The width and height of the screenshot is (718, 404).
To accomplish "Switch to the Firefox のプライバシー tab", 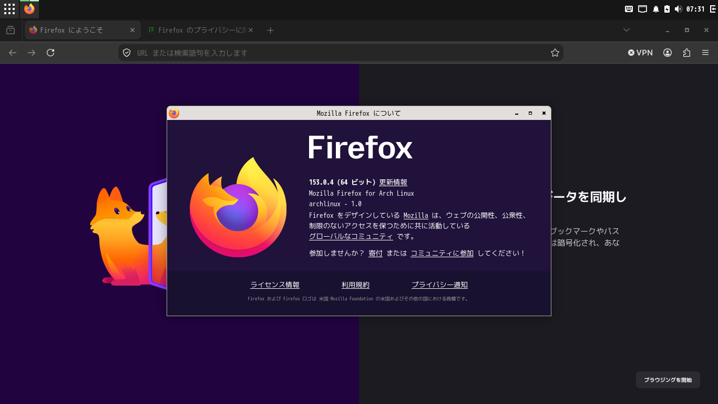I will coord(200,30).
